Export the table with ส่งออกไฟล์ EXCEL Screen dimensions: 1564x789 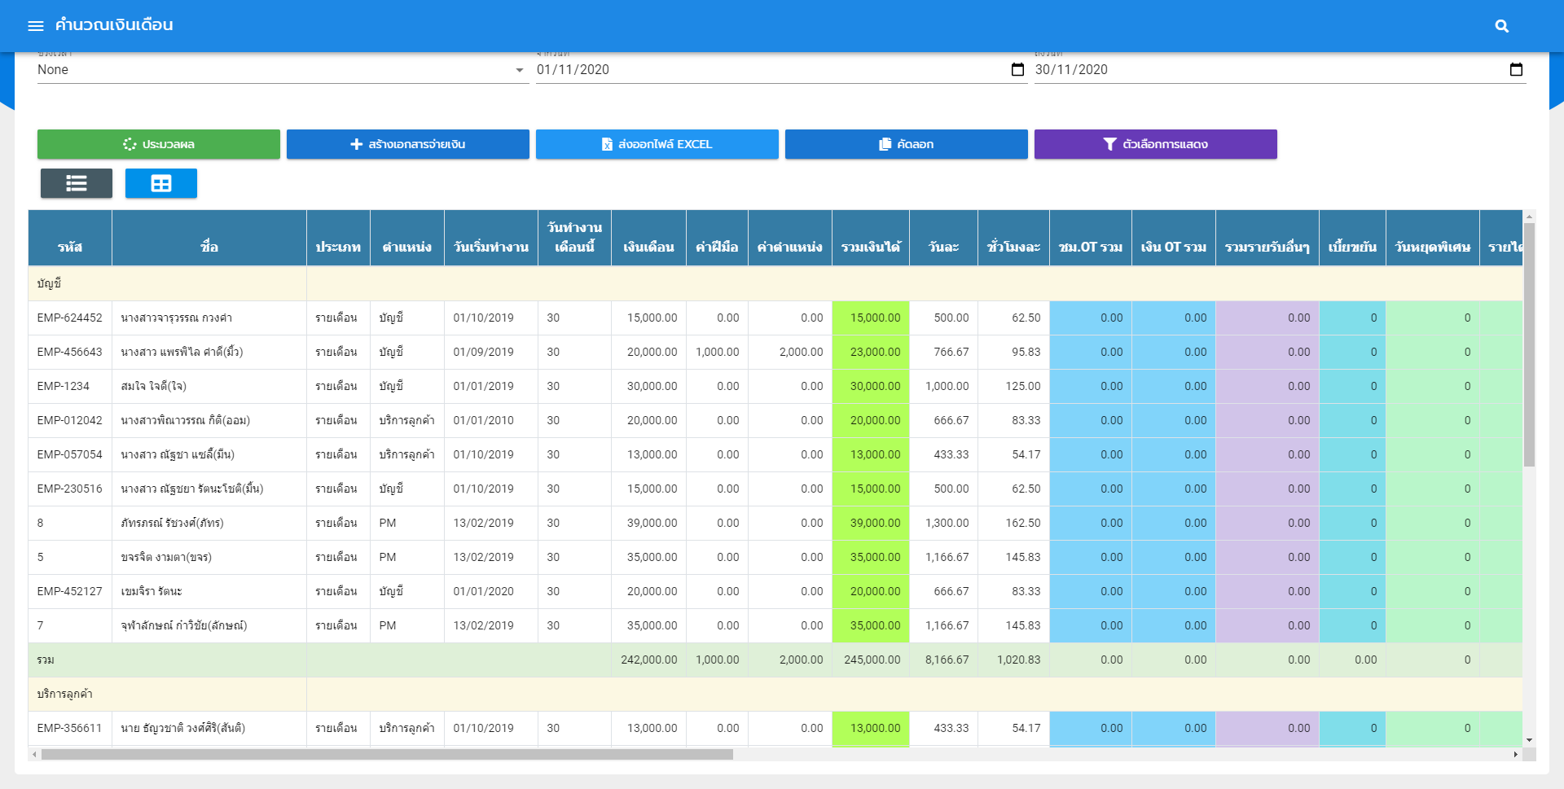coord(657,144)
